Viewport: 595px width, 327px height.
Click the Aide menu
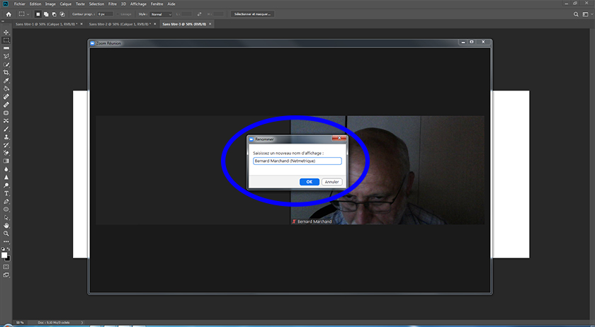coord(171,4)
